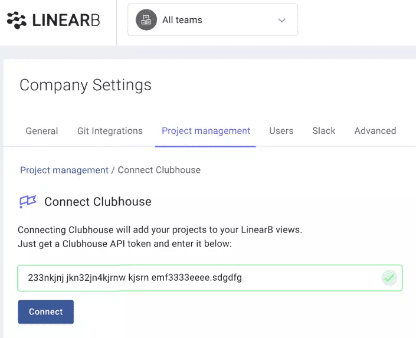Click the Clubhouse flag icon
This screenshot has height=338, width=416.
tap(28, 202)
